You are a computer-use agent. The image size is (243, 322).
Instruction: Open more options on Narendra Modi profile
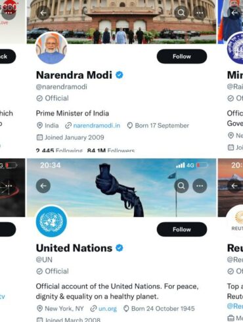click(x=200, y=13)
